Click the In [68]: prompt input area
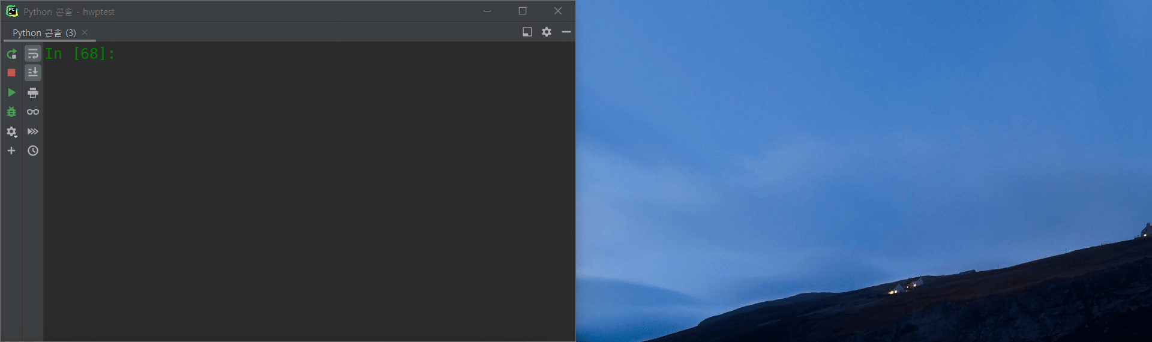1152x342 pixels. (x=309, y=53)
